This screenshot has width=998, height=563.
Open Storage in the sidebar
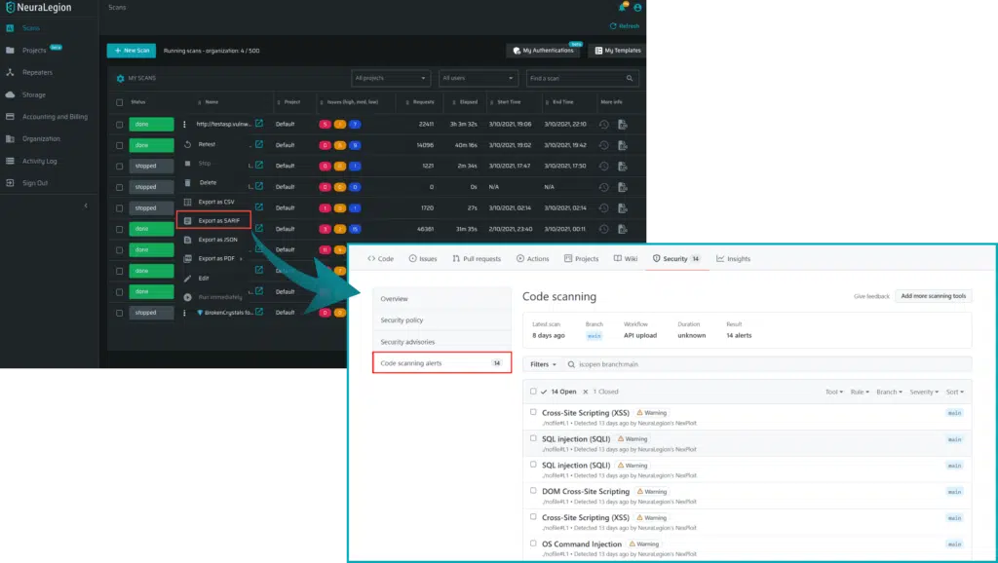(x=34, y=94)
